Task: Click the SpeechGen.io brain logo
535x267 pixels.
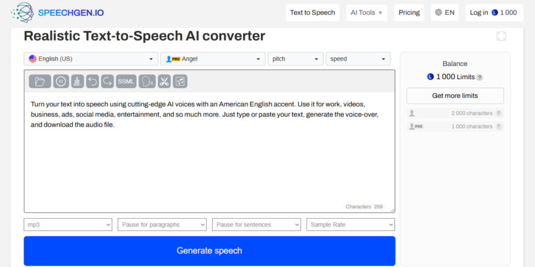Action: click(23, 13)
